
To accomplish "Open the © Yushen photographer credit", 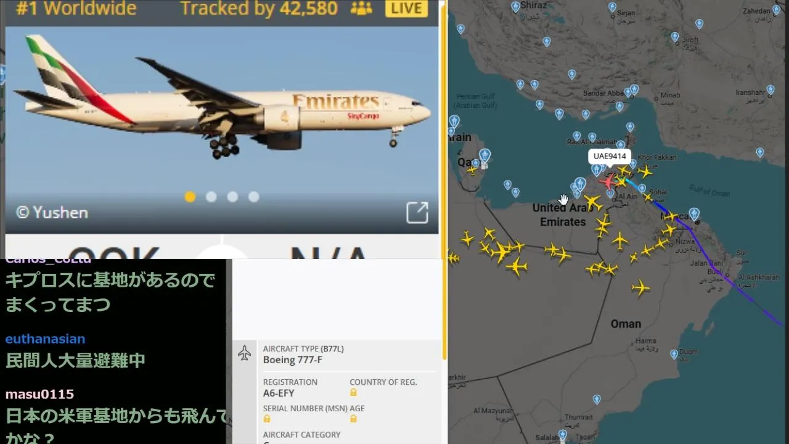I will click(52, 213).
